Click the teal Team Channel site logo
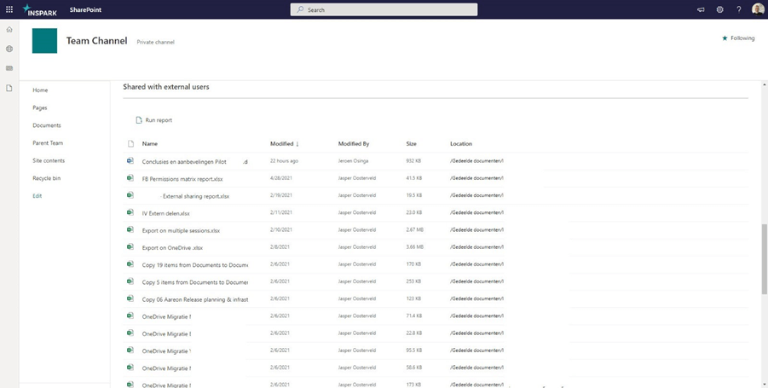Screen dimensions: 768x388 point(44,41)
